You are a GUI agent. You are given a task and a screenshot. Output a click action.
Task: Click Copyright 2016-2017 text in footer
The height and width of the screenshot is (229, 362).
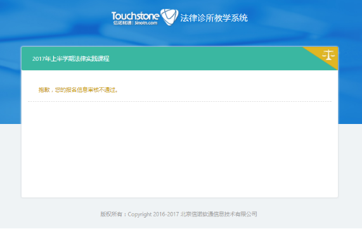tap(153, 214)
